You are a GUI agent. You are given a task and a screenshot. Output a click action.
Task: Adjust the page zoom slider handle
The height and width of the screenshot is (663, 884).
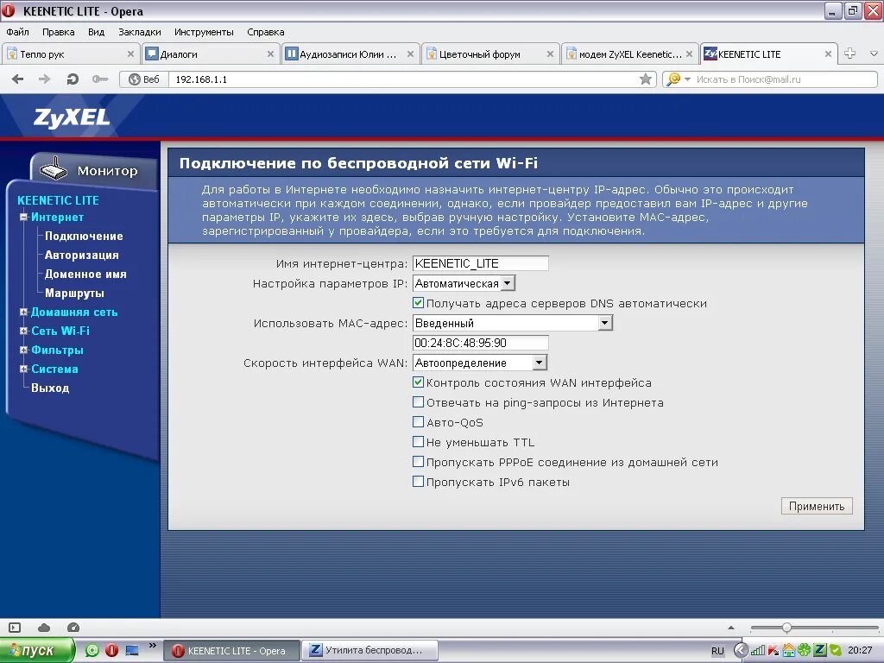click(786, 628)
